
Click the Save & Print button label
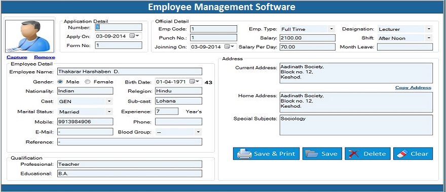(x=275, y=154)
